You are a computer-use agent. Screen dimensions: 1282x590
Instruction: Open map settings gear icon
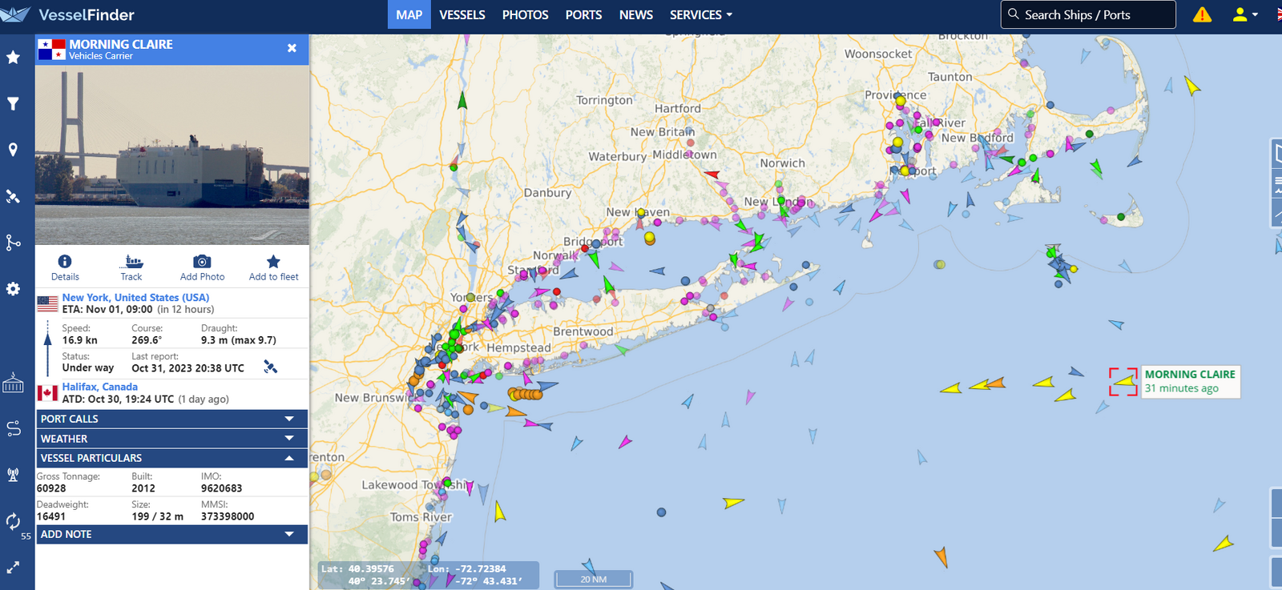click(13, 289)
